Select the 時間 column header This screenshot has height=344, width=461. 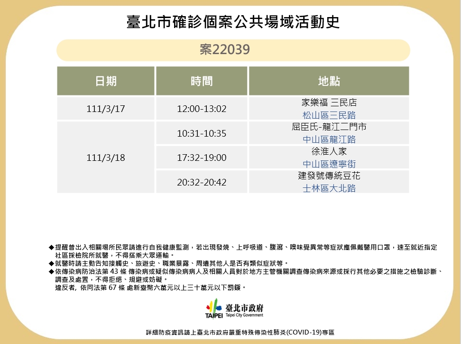click(x=202, y=81)
